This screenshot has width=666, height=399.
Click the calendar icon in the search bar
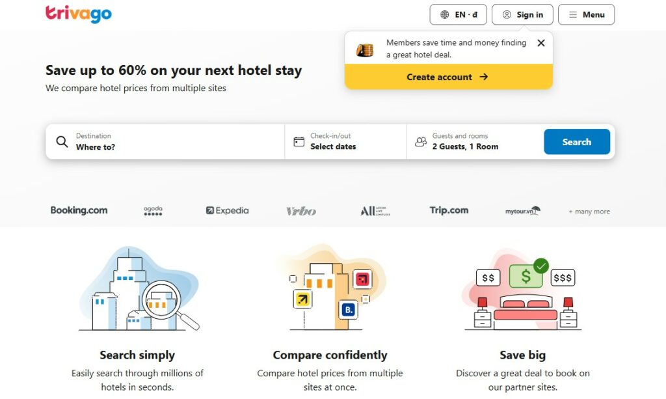(299, 141)
